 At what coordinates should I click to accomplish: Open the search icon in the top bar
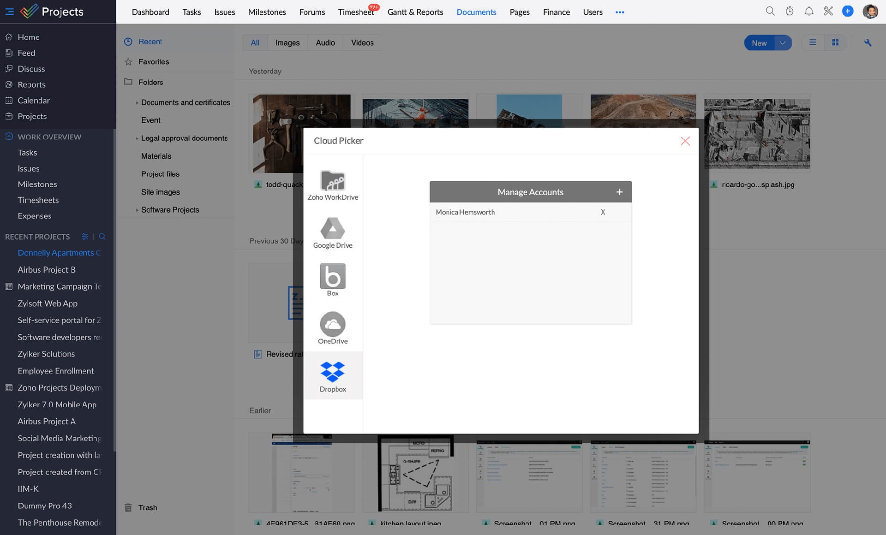coord(770,12)
